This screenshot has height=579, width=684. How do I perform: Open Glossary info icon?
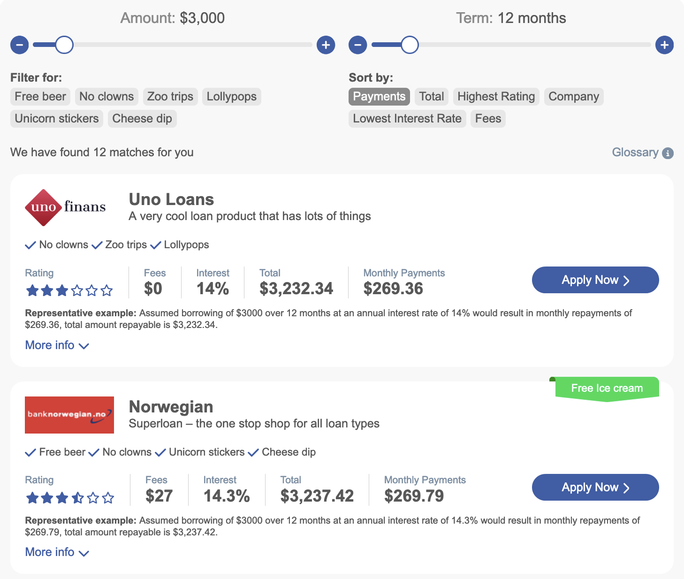668,153
